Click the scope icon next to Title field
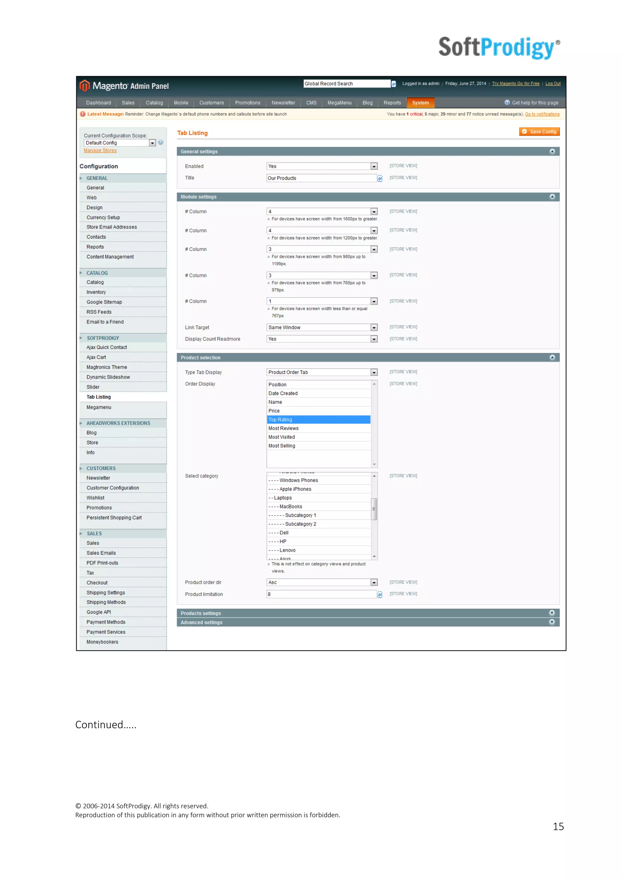The height and width of the screenshot is (879, 622). tap(380, 178)
